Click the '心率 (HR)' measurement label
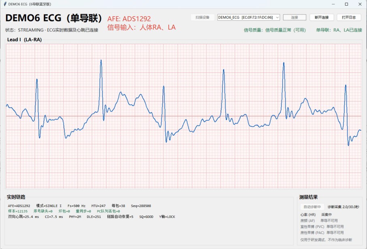Viewport: 367px width, 249px height. 308,215
